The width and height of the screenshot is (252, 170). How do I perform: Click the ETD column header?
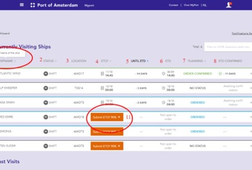pos(168,61)
